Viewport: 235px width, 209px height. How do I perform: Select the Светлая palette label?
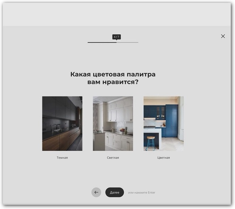click(x=113, y=158)
